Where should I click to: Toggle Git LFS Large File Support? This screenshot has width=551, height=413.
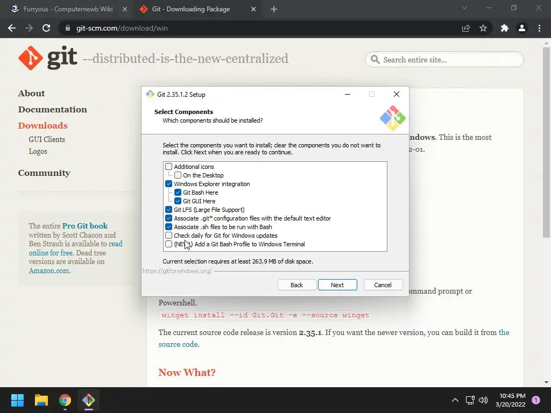click(x=168, y=210)
